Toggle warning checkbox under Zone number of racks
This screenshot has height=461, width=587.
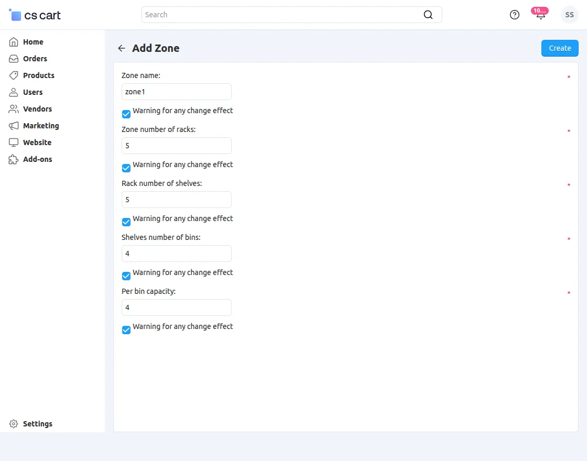coord(126,168)
